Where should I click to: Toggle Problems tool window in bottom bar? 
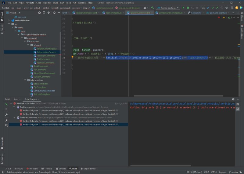pos(32,169)
